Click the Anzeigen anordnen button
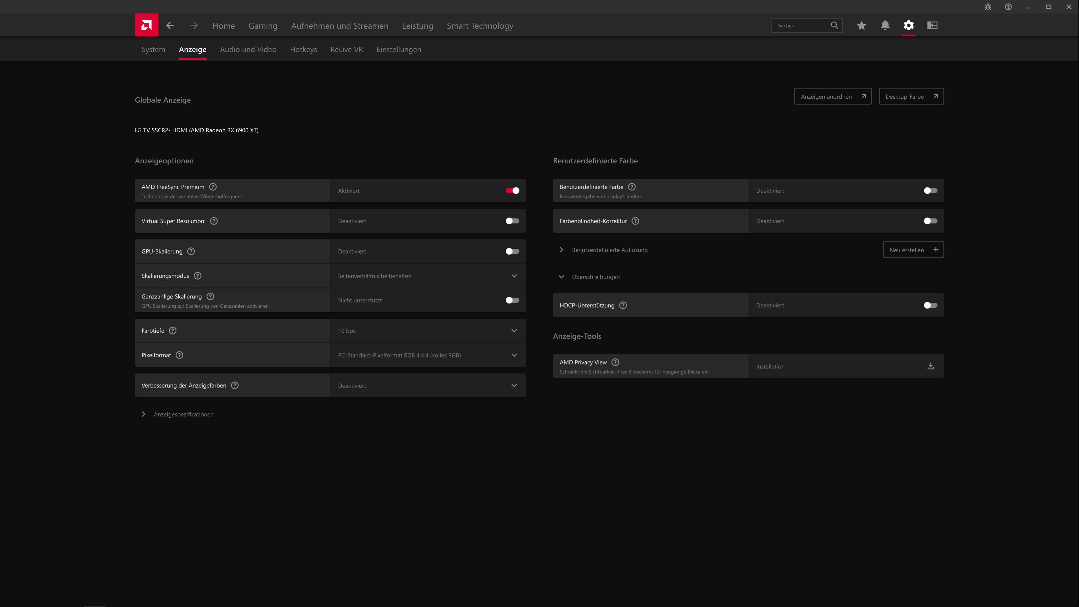This screenshot has width=1079, height=607. coord(832,96)
